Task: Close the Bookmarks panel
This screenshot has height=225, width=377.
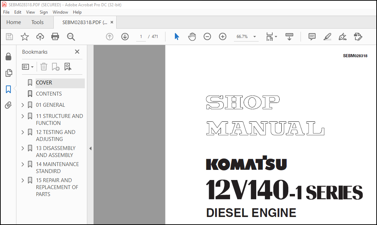Action: (77, 52)
